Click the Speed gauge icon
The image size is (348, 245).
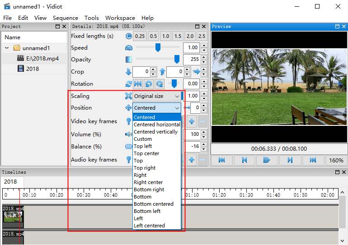[128, 48]
